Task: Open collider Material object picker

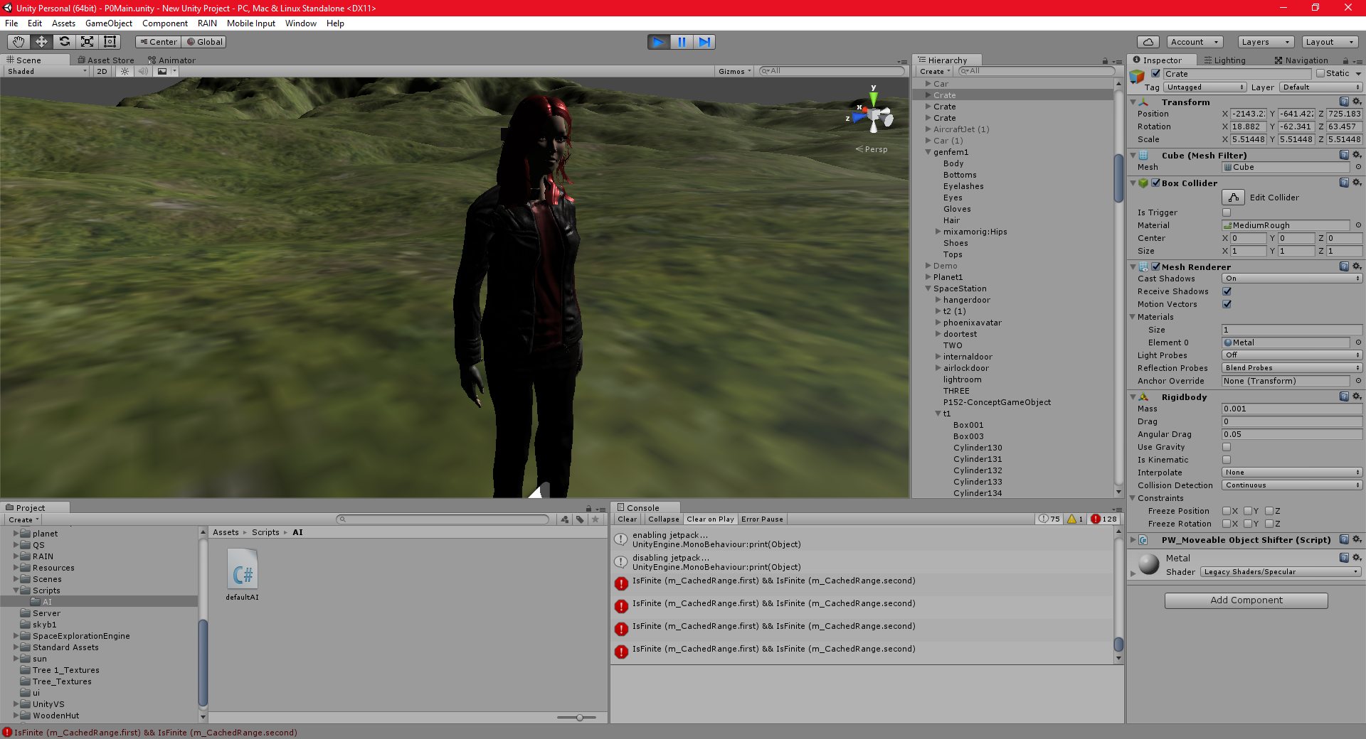Action: click(x=1358, y=225)
